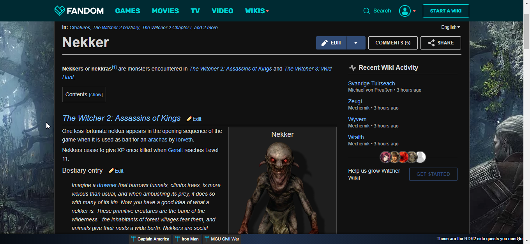Click the Recent Wiki Activity pulse icon

352,68
